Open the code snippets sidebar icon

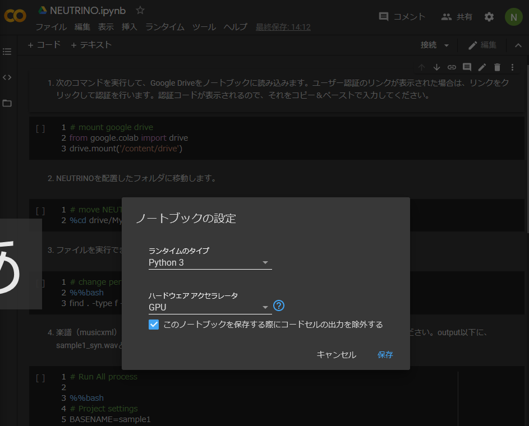pyautogui.click(x=7, y=77)
